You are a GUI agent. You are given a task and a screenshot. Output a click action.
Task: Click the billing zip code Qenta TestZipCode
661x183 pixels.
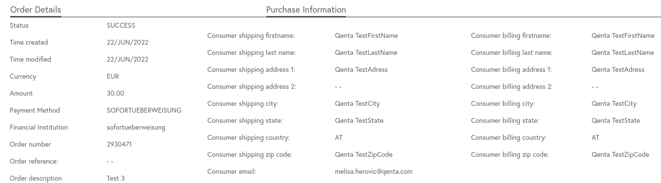click(620, 154)
